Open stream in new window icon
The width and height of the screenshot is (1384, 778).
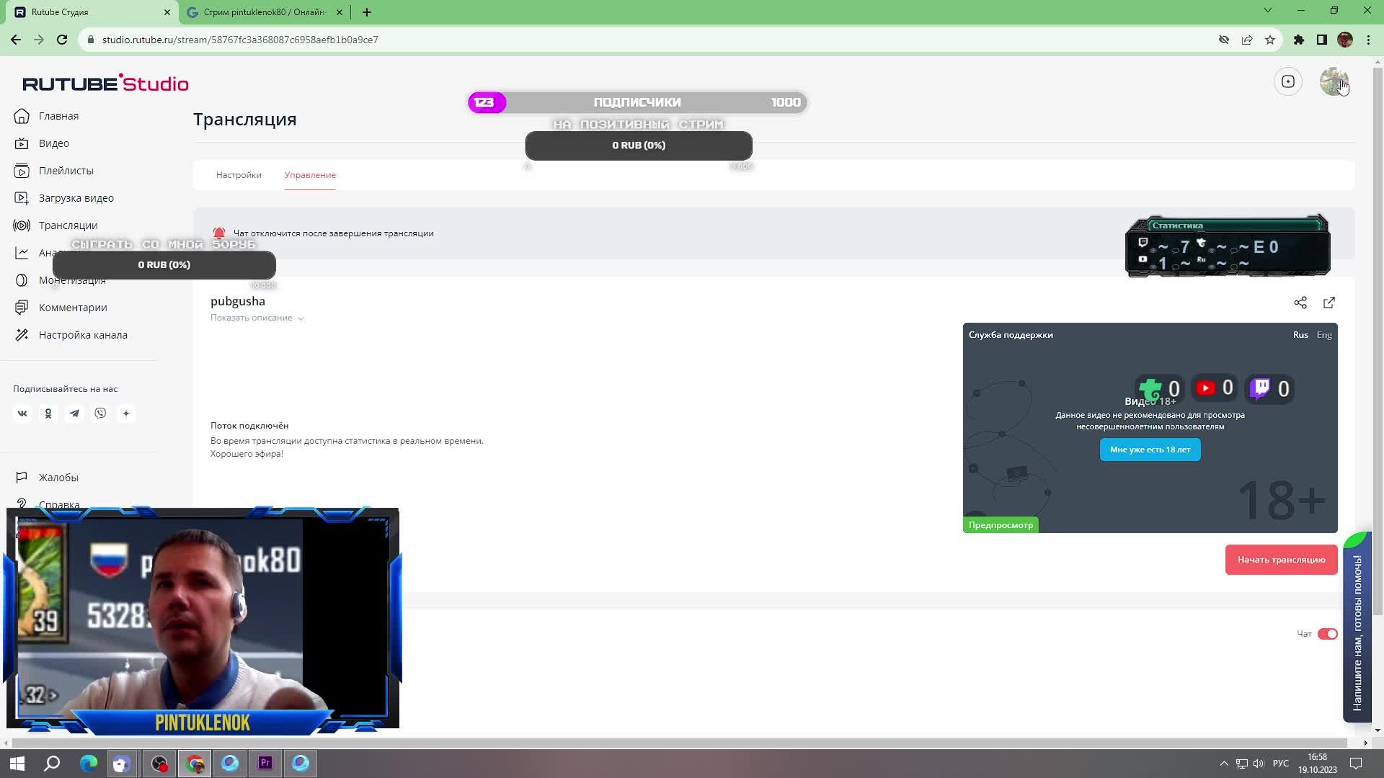coord(1328,303)
